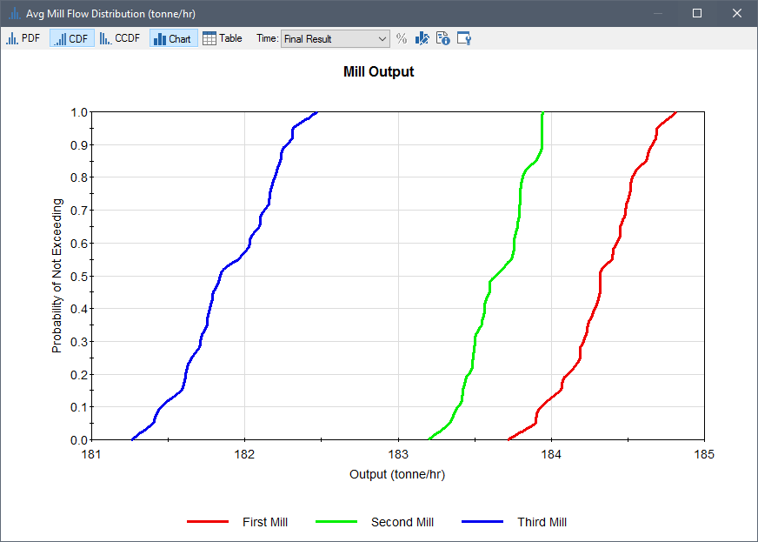Click the Output (tonne/hr) axis label
758x542 pixels.
pyautogui.click(x=397, y=474)
